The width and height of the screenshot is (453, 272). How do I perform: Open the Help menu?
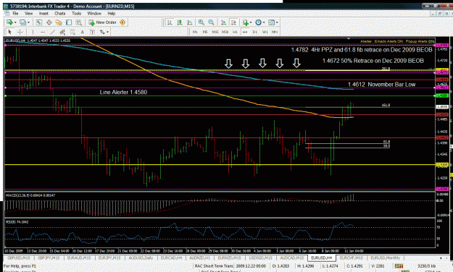[x=112, y=13]
